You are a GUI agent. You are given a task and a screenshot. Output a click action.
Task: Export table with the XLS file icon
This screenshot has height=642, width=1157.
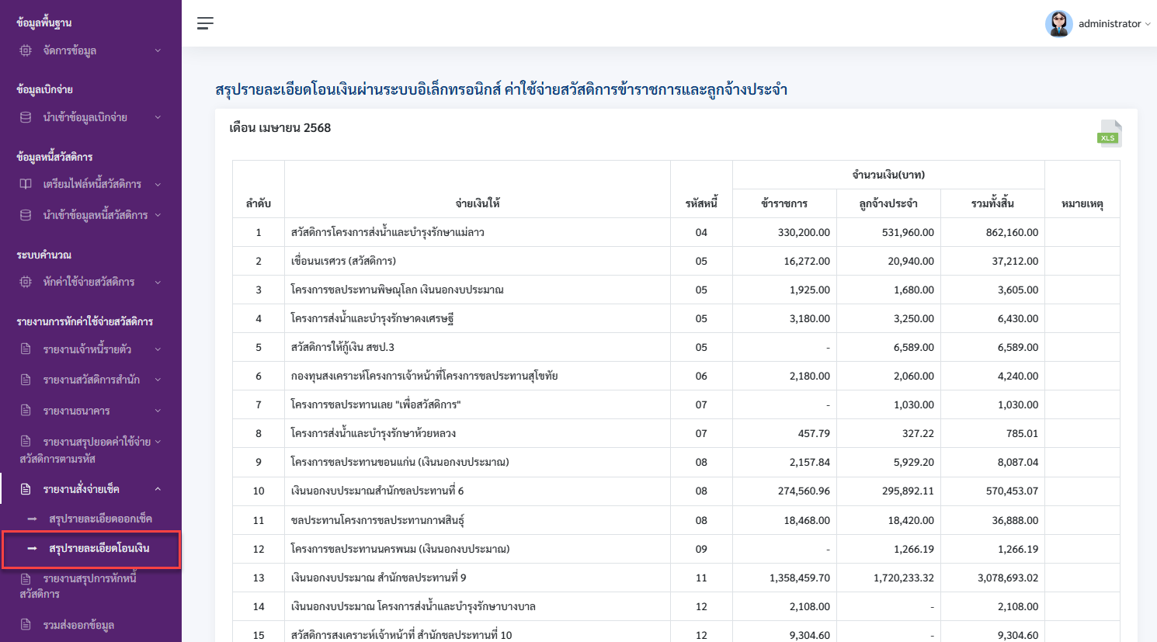pos(1109,134)
